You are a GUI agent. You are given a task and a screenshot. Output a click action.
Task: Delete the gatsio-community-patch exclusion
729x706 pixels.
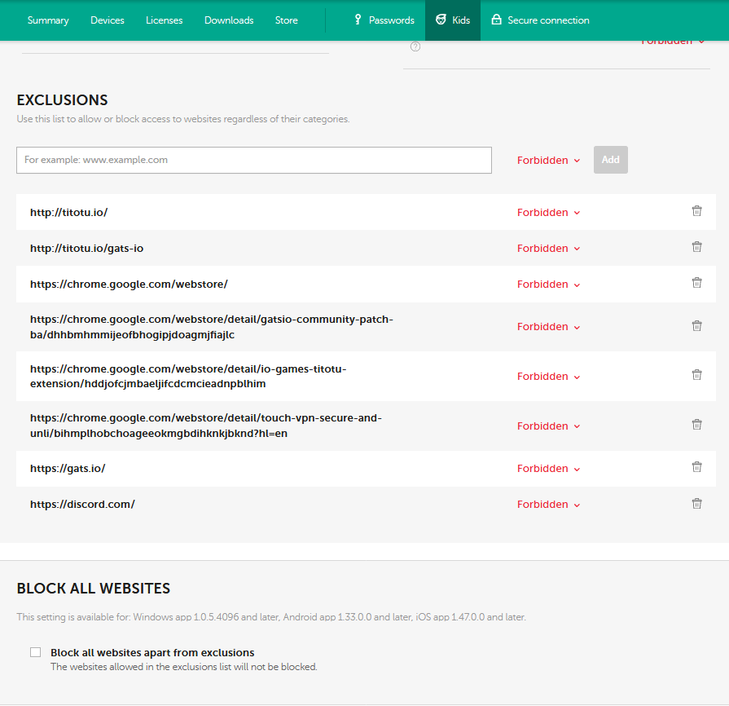[696, 326]
